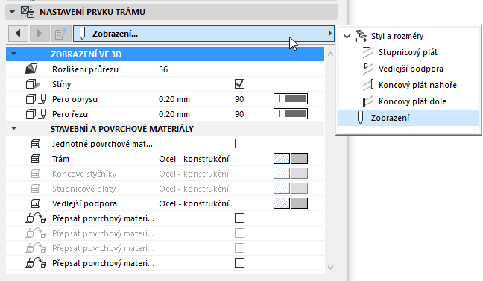Screen dimensions: 483x281
Task: Click the Koncové styčníky row icon
Action: click(36, 174)
